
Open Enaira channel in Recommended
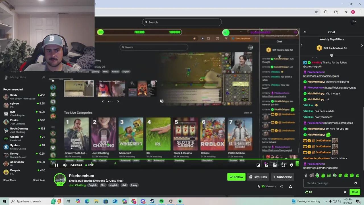point(24,122)
